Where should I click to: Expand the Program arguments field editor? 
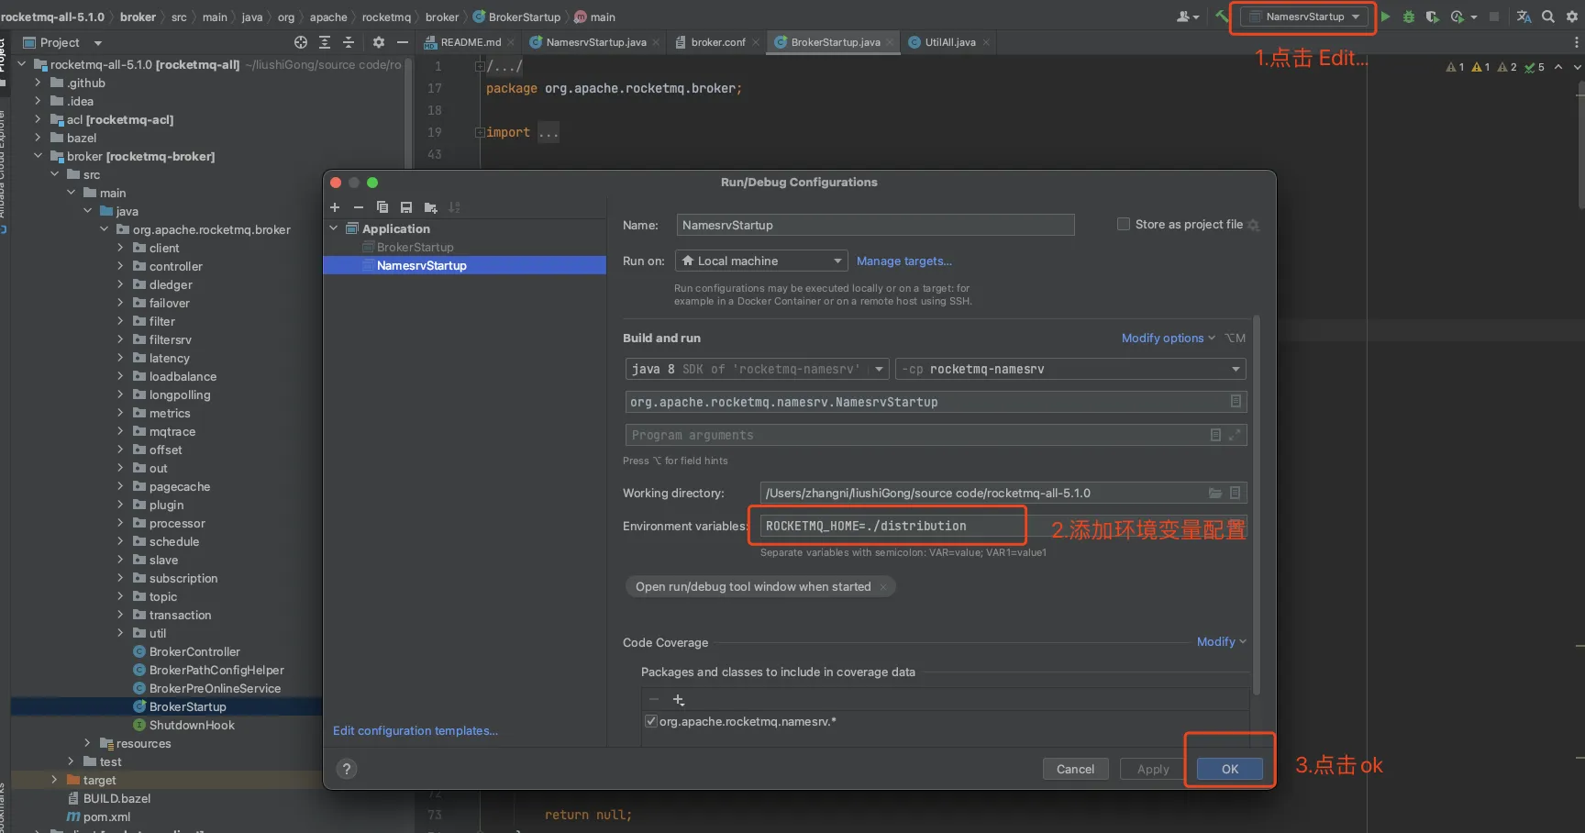1235,435
